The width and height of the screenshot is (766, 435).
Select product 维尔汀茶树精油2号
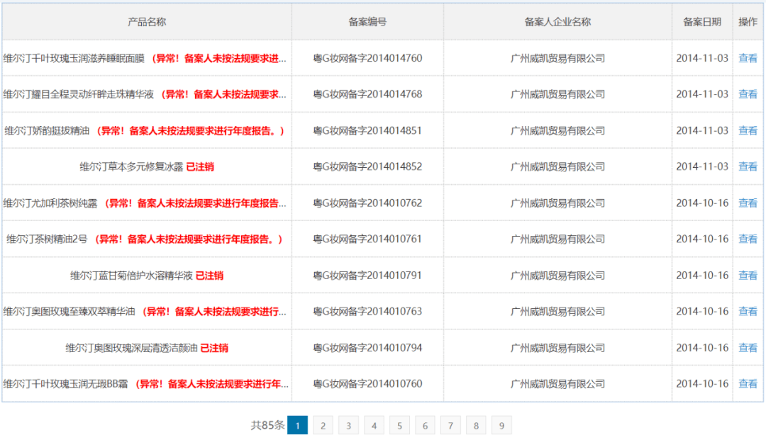[47, 239]
